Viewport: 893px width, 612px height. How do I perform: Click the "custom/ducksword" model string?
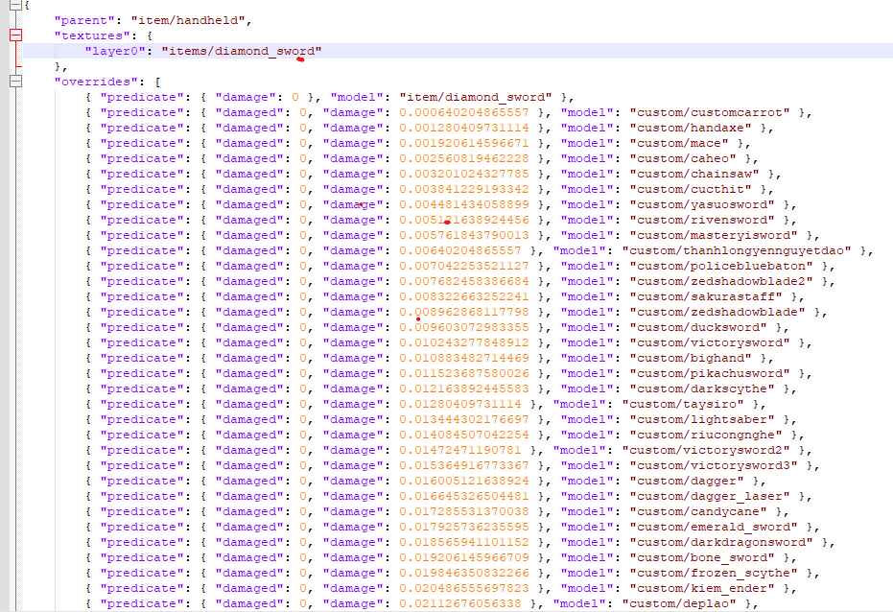click(x=698, y=328)
